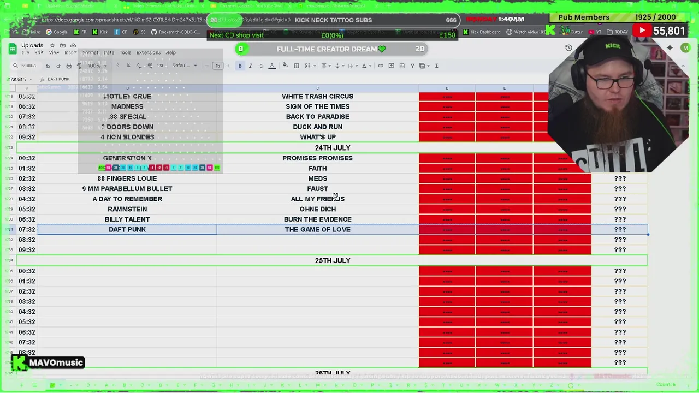The height and width of the screenshot is (393, 699).
Task: Open the fill color picker
Action: click(x=285, y=65)
